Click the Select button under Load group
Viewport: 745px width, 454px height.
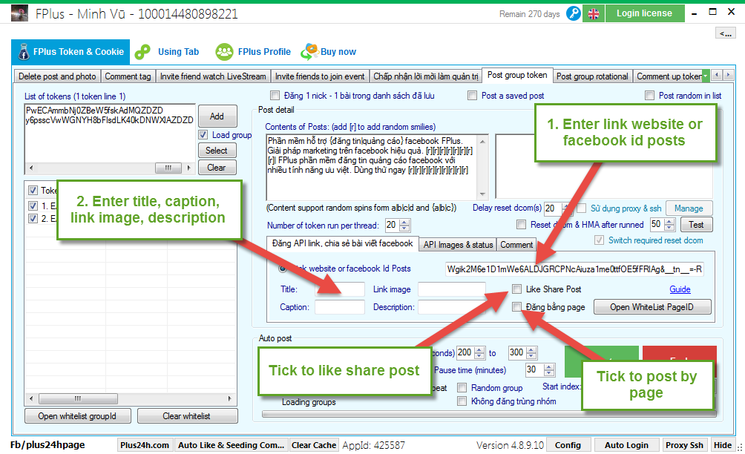pyautogui.click(x=217, y=151)
